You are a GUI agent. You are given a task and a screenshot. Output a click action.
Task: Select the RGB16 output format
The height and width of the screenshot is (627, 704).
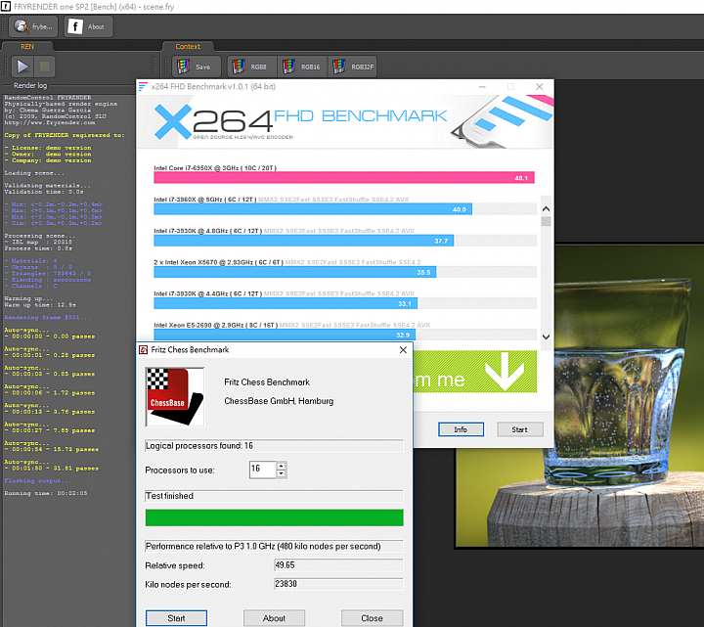click(x=302, y=67)
